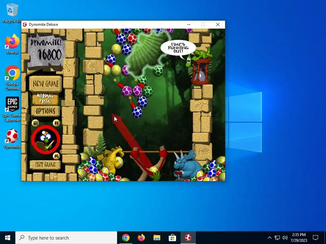This screenshot has height=244, width=326.
Task: Click the hourglass timer on the pillar
Action: (201, 71)
